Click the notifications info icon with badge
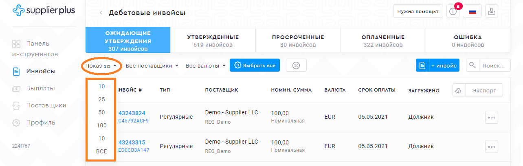Screen dimensions: 523x166 click(453, 11)
